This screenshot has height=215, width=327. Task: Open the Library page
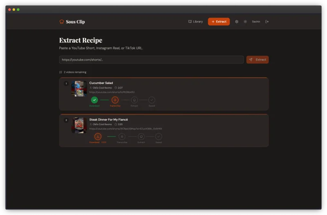click(195, 22)
